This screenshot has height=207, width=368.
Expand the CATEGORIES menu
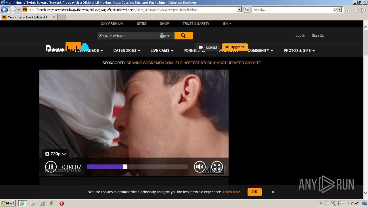[127, 51]
